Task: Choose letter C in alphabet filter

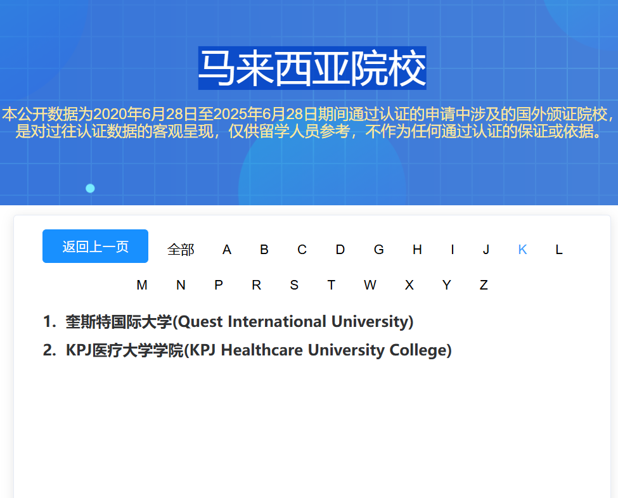Action: pyautogui.click(x=302, y=250)
